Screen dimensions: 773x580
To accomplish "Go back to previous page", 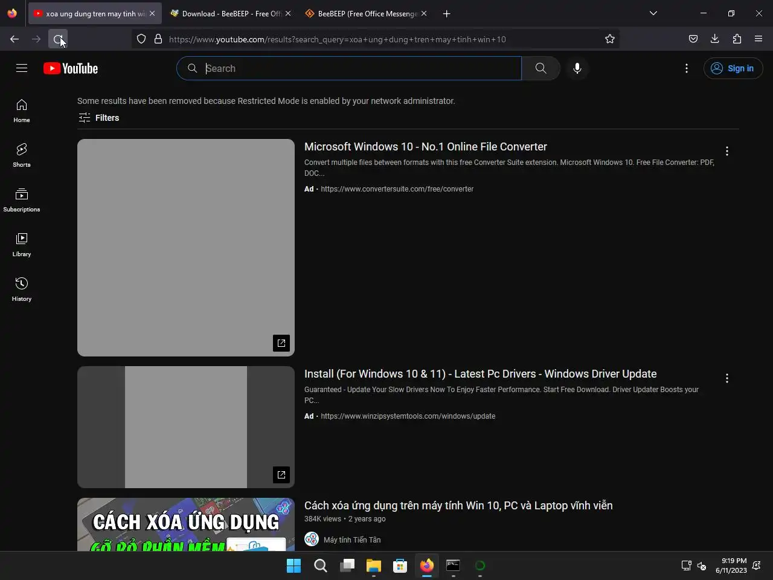I will (14, 39).
